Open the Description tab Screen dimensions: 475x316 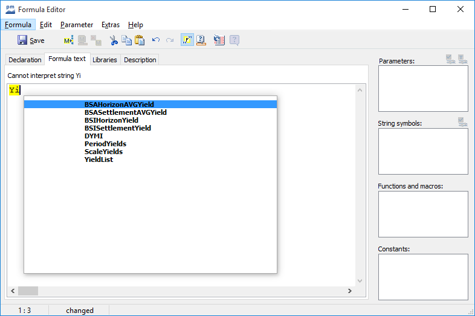coord(140,60)
